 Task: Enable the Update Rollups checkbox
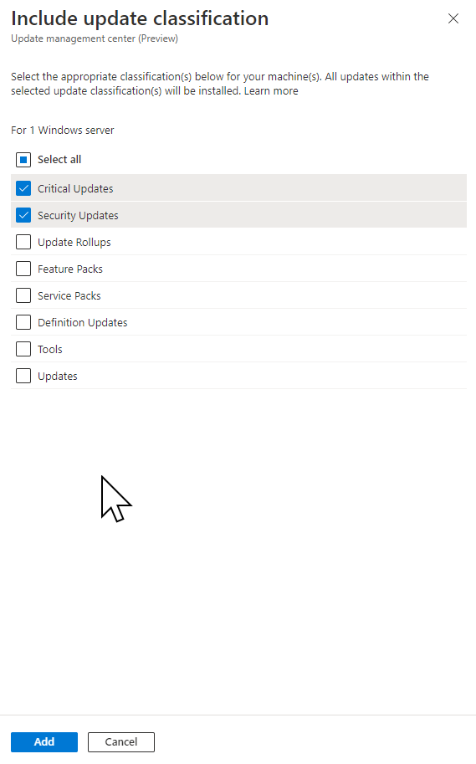[23, 242]
